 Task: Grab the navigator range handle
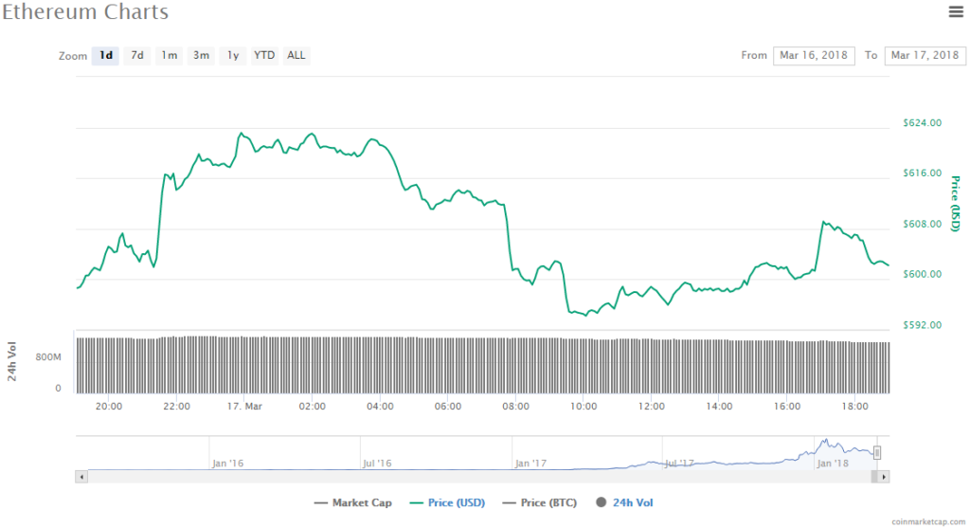click(878, 452)
